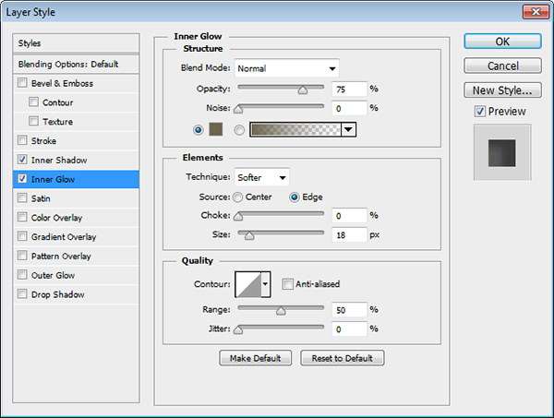Click the layer style preview thumbnail
Image resolution: width=554 pixels, height=418 pixels.
pyautogui.click(x=501, y=152)
